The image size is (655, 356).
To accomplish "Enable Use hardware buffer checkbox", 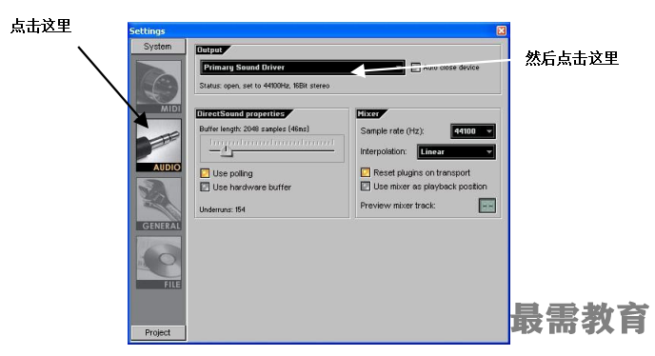I will point(205,187).
